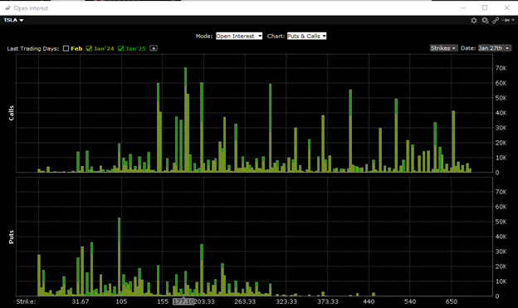Click the Open Interest title bar icon
The width and height of the screenshot is (518, 308).
tap(7, 8)
